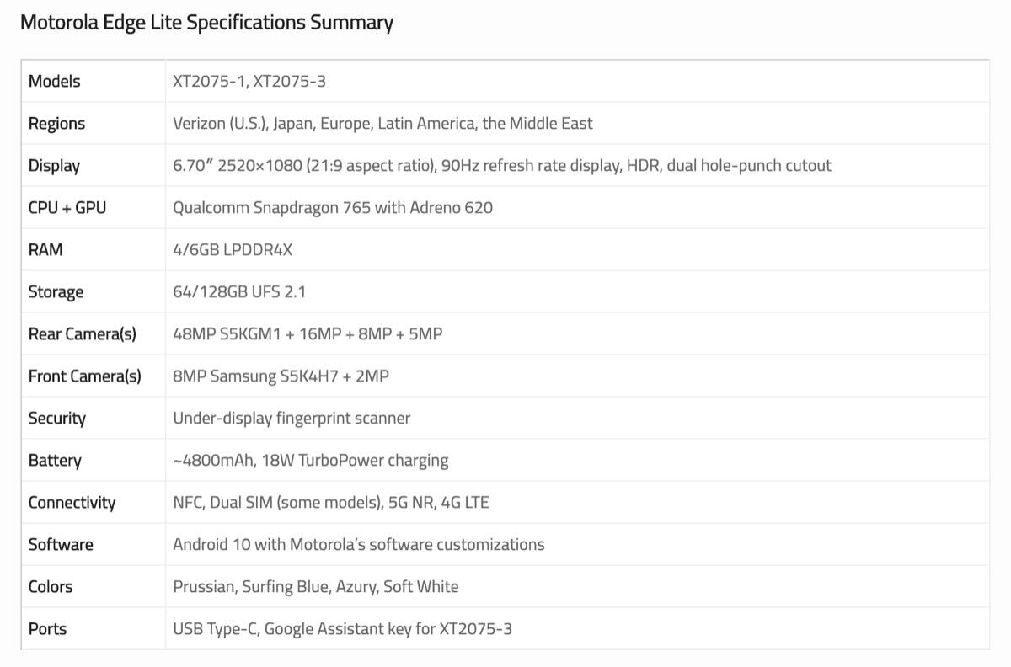Click the Under-display fingerprint scanner text
The width and height of the screenshot is (1011, 667).
point(292,418)
